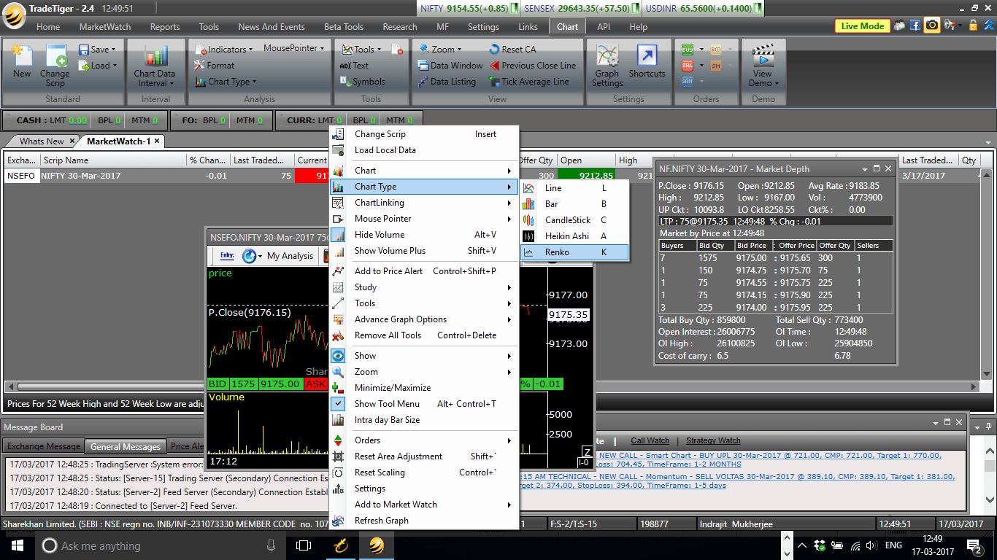Open Save dropdown in Standard group
Image resolution: width=997 pixels, height=560 pixels.
click(98, 50)
